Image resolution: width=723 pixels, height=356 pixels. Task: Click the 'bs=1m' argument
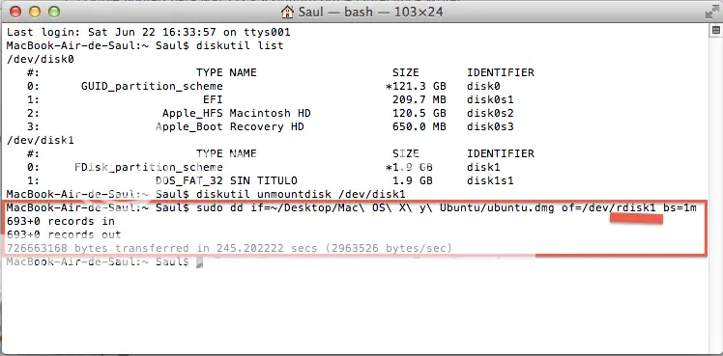(x=680, y=207)
